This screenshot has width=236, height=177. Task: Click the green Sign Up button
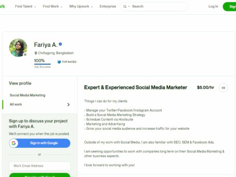tap(230, 6)
